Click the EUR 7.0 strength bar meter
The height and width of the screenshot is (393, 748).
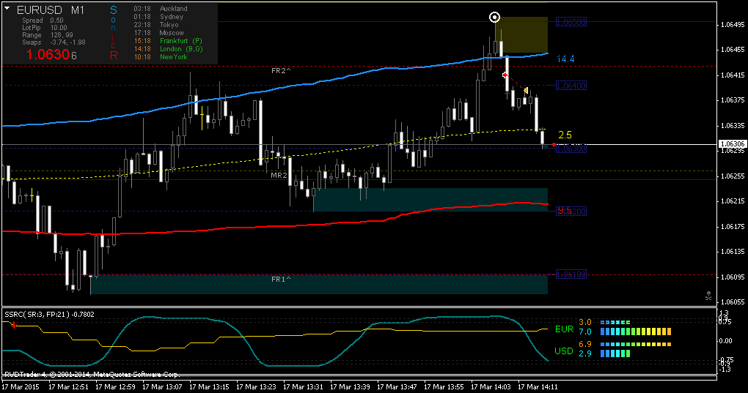pos(636,332)
